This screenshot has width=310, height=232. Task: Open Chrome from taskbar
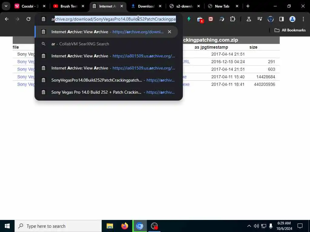[x=139, y=226]
